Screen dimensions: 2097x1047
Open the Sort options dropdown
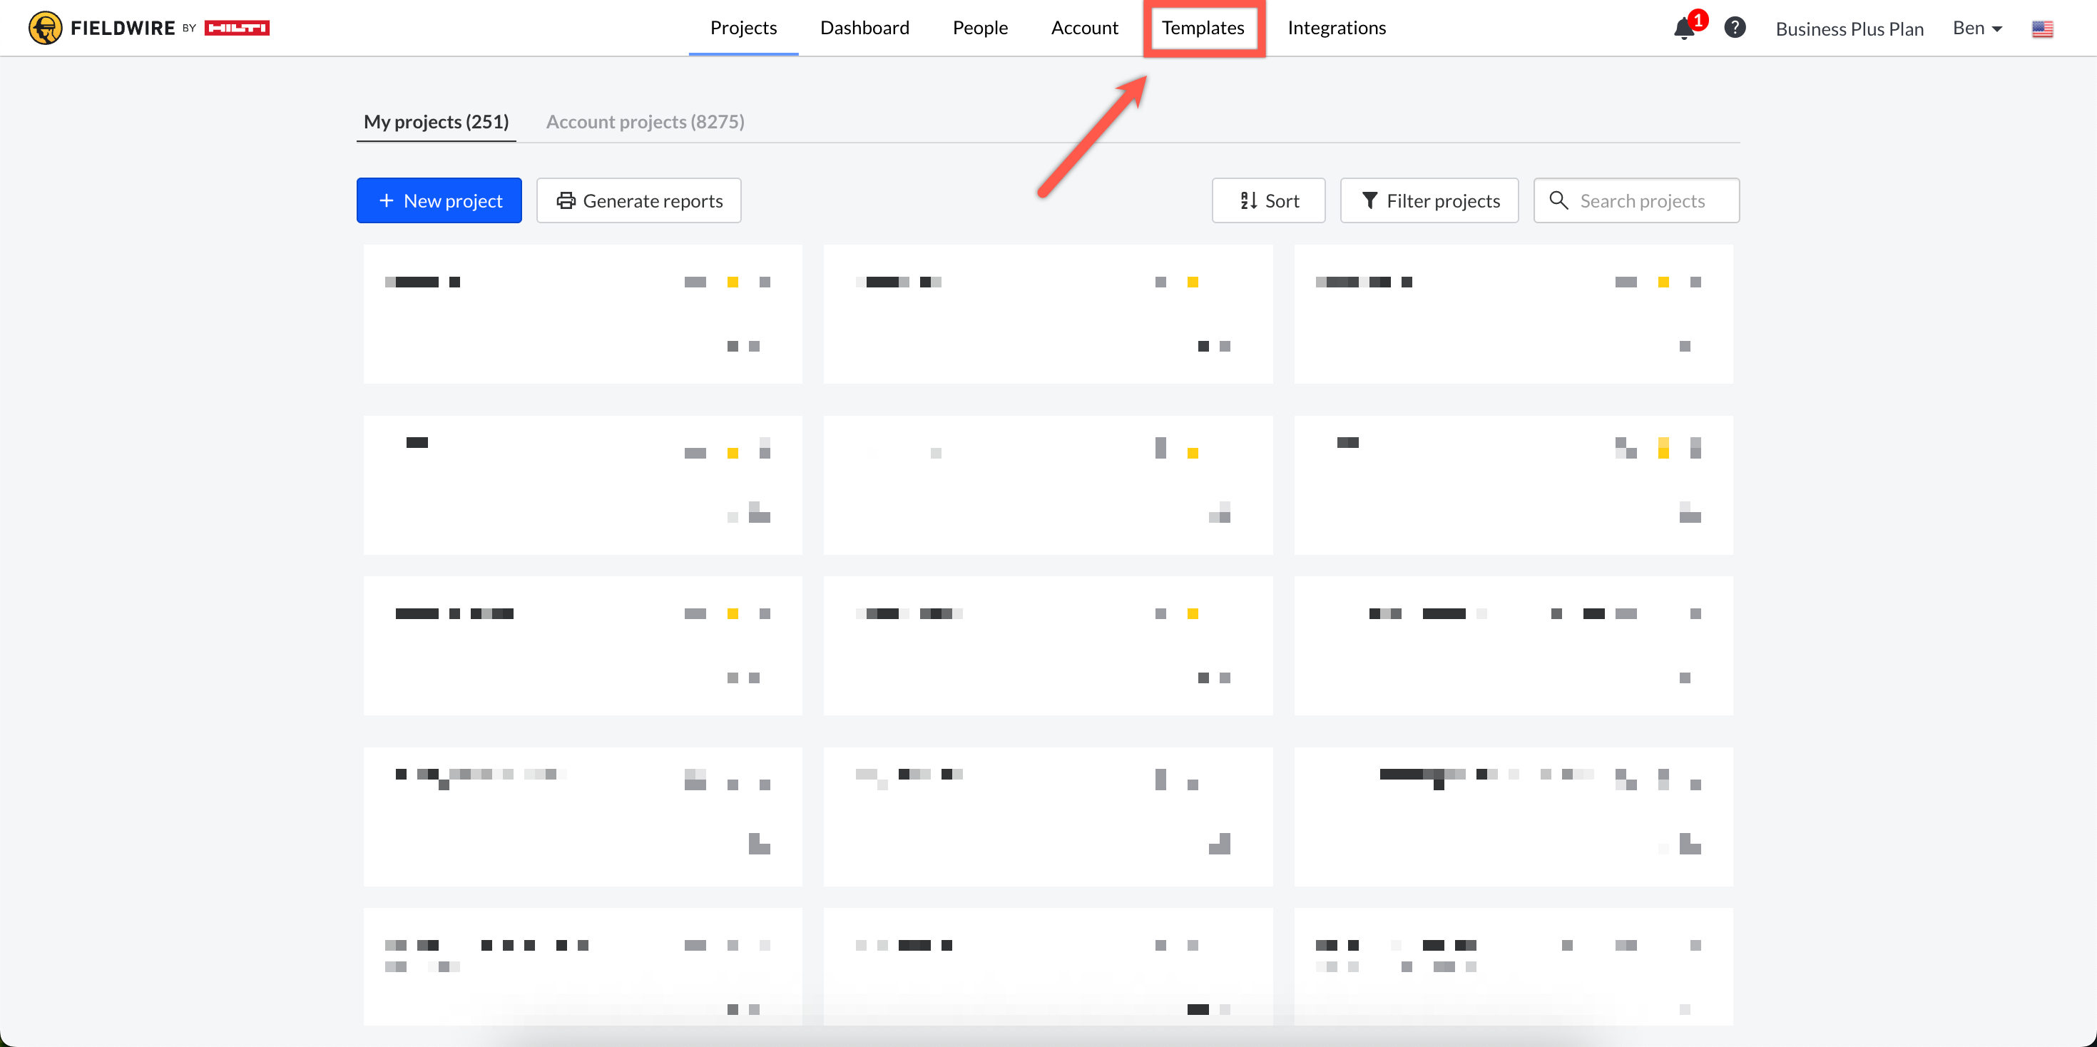pos(1268,200)
